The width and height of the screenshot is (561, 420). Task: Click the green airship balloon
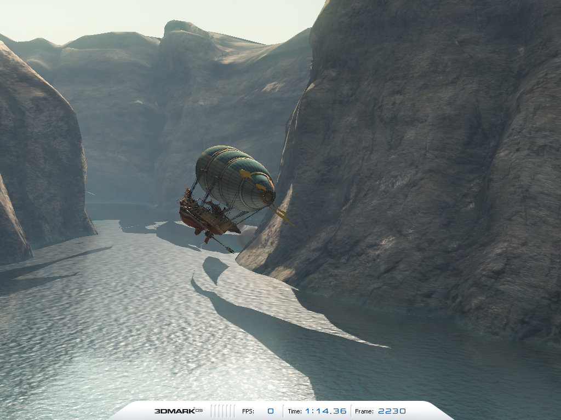pyautogui.click(x=235, y=178)
